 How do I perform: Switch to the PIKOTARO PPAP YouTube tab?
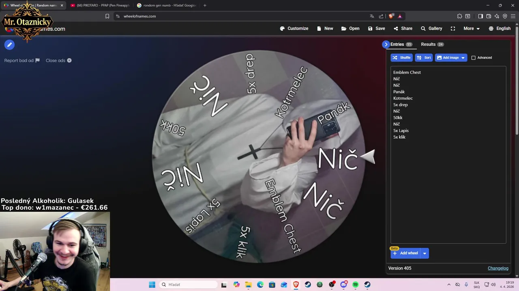[100, 5]
